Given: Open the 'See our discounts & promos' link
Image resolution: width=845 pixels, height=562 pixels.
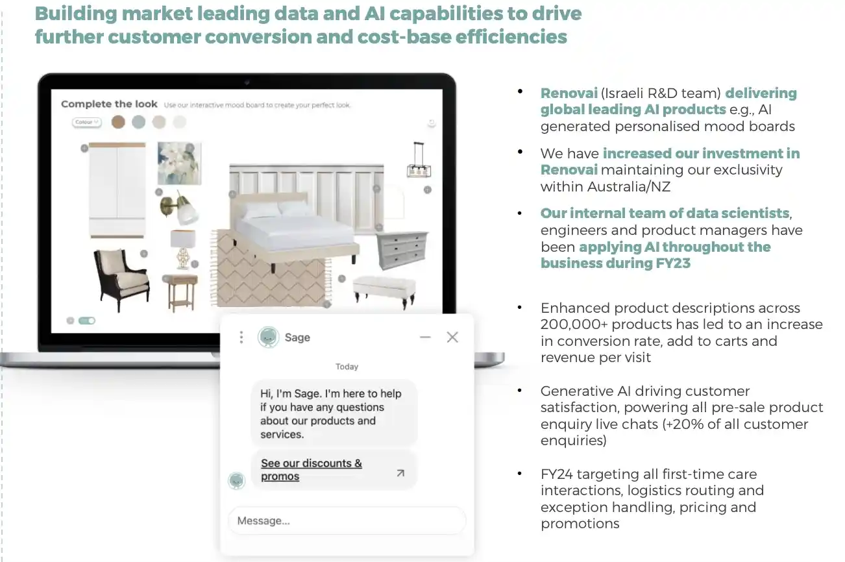Looking at the screenshot, I should (x=312, y=470).
